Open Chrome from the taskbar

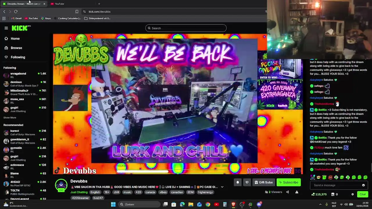[208, 204]
